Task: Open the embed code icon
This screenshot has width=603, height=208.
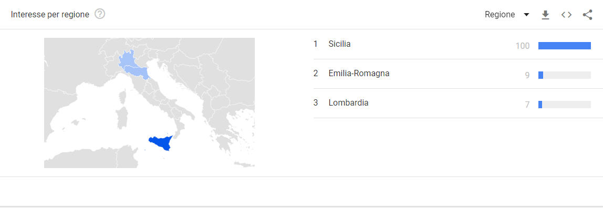Action: pos(566,15)
